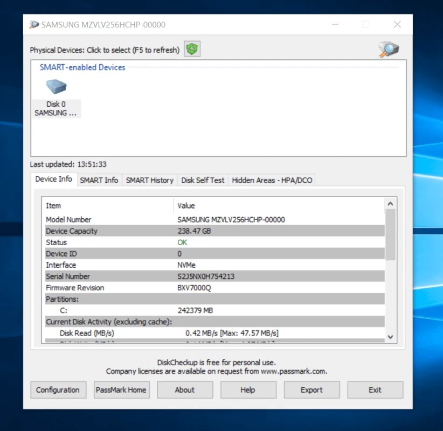Click the Value column header

(x=279, y=206)
